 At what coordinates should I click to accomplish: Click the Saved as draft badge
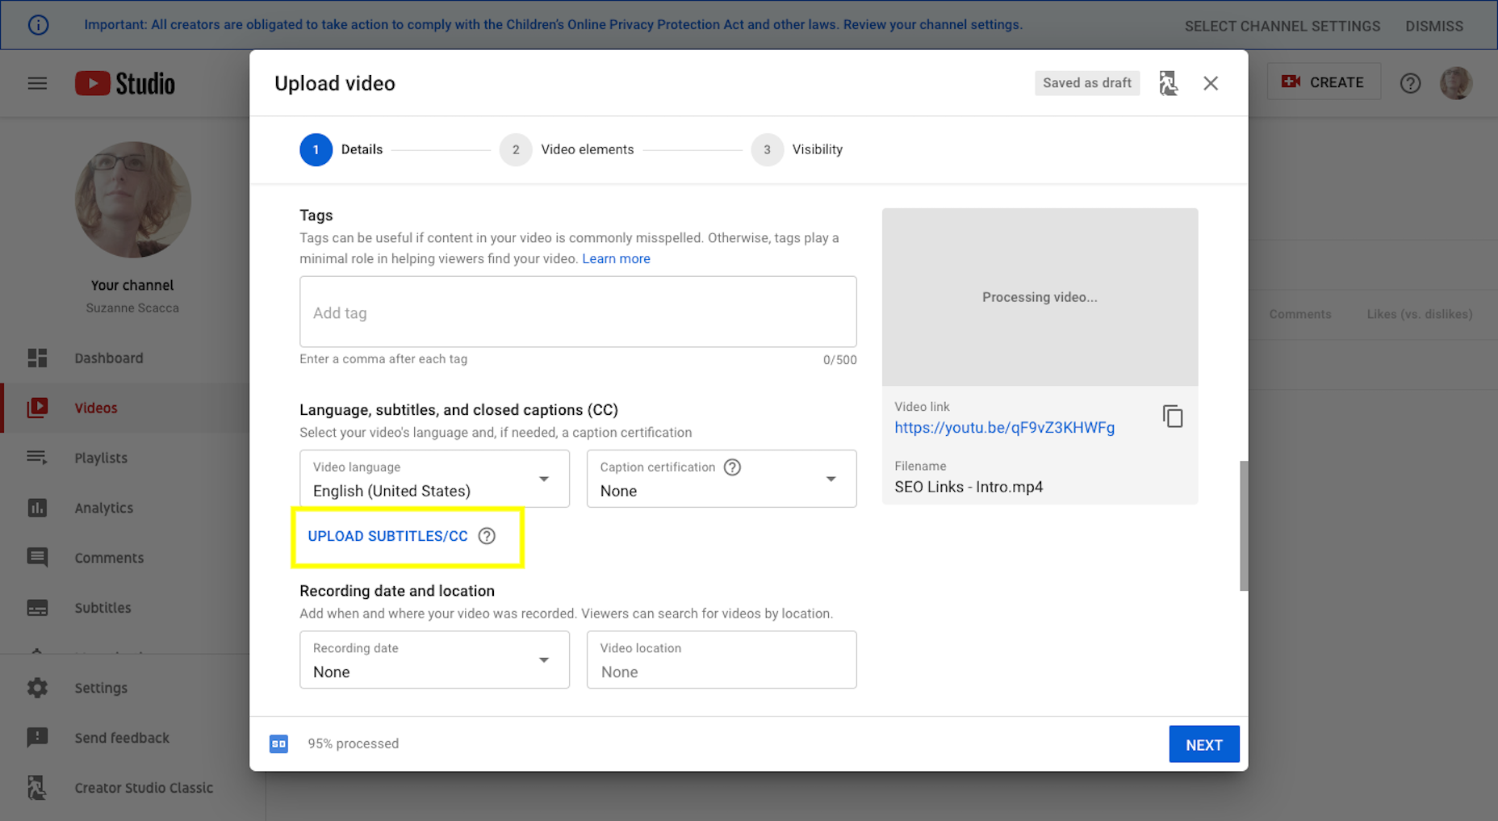point(1087,82)
